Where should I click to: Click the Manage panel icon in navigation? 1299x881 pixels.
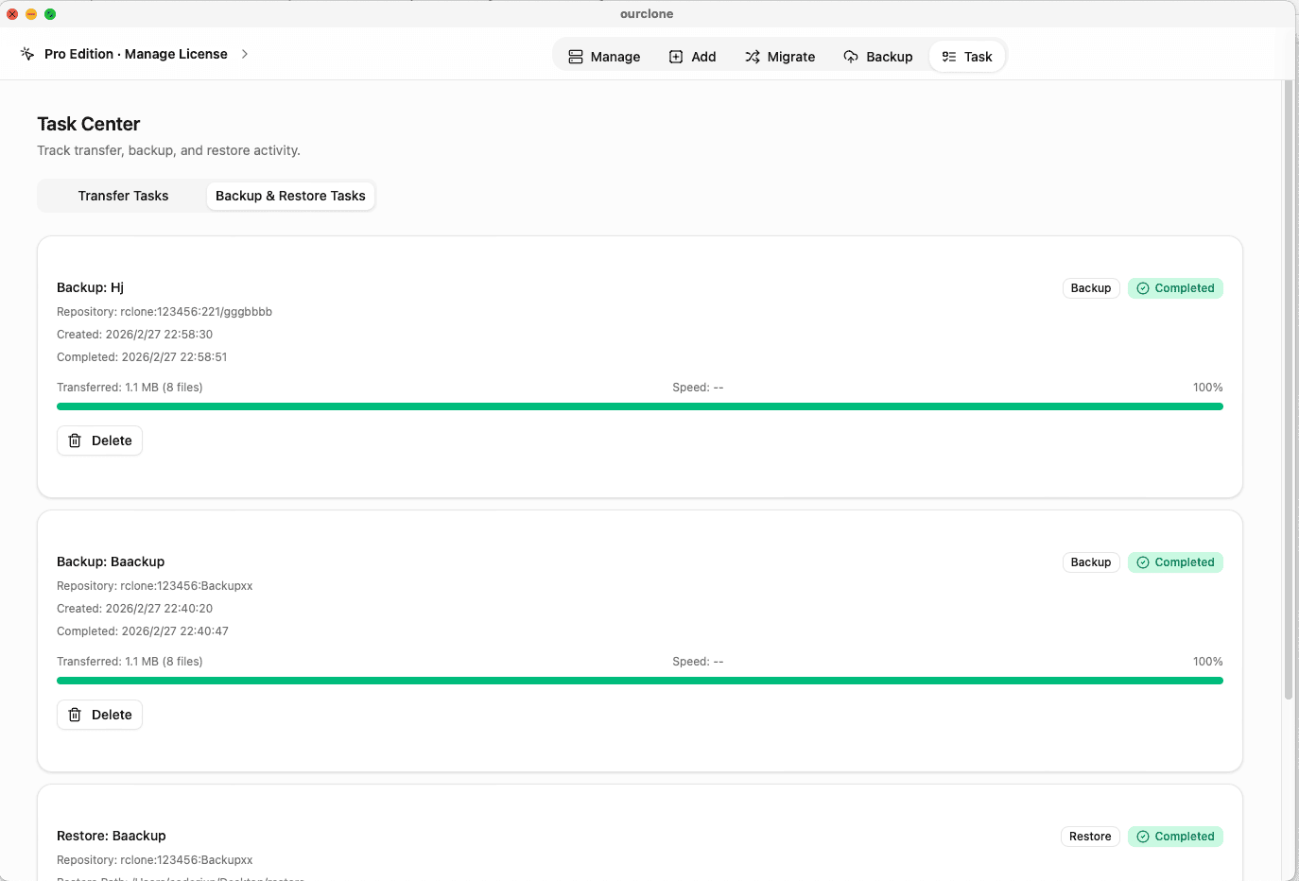click(576, 56)
